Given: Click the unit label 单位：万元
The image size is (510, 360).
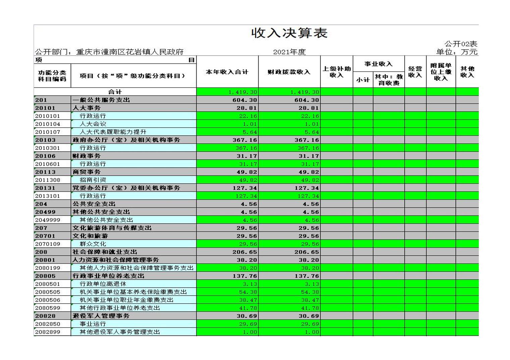Looking at the screenshot, I should (x=457, y=52).
